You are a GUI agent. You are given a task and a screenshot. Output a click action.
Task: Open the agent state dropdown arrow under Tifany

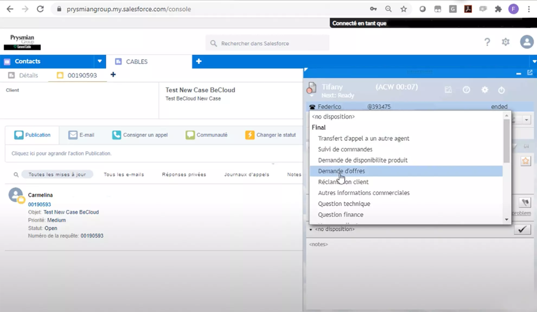[311, 96]
